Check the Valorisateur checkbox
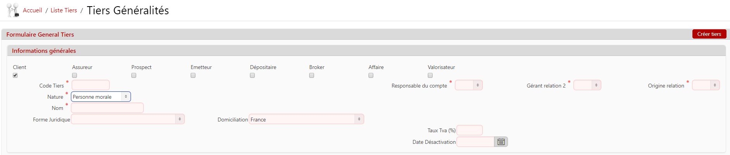 pyautogui.click(x=430, y=75)
